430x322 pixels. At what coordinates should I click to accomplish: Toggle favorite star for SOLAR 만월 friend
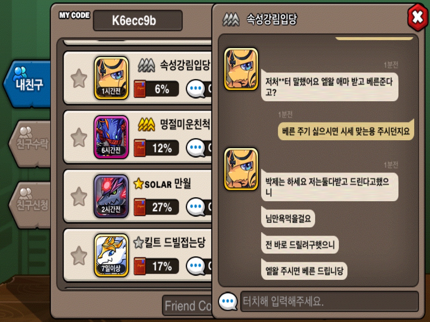79,196
